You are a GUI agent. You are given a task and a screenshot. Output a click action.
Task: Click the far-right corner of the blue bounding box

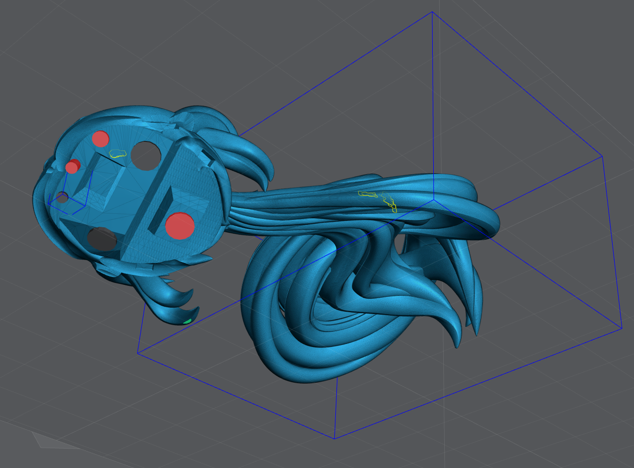pyautogui.click(x=622, y=328)
